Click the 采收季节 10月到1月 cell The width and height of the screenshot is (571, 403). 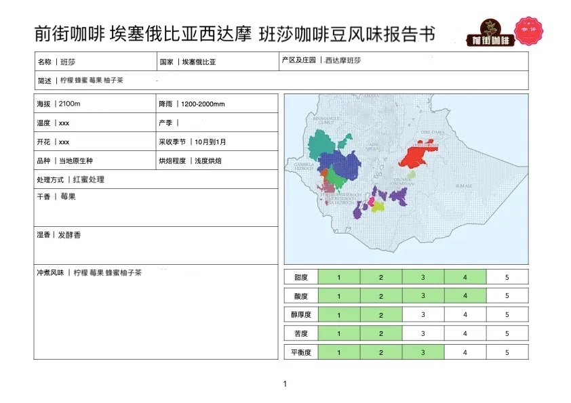click(x=217, y=142)
